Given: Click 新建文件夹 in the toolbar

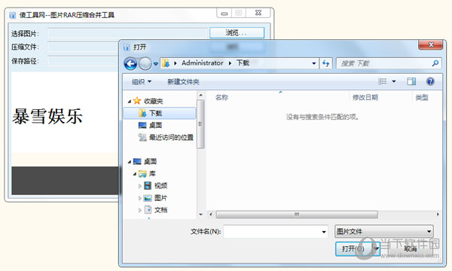Looking at the screenshot, I should (183, 82).
